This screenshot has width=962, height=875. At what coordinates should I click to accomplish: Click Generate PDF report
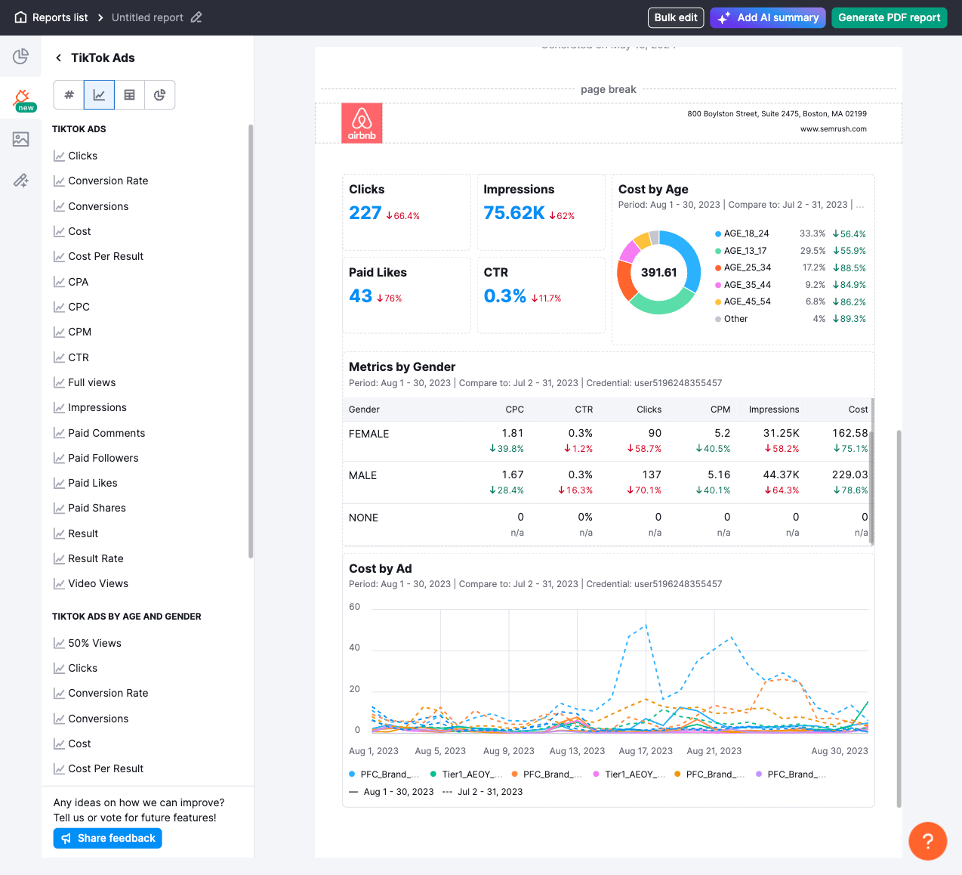pyautogui.click(x=889, y=17)
